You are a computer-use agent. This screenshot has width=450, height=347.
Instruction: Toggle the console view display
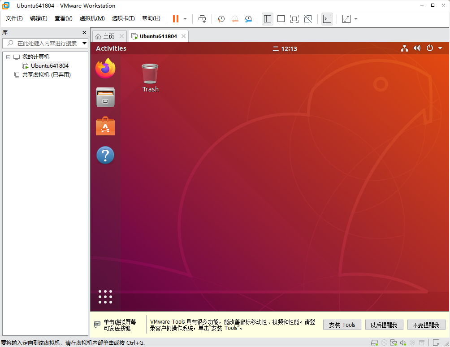pyautogui.click(x=327, y=19)
